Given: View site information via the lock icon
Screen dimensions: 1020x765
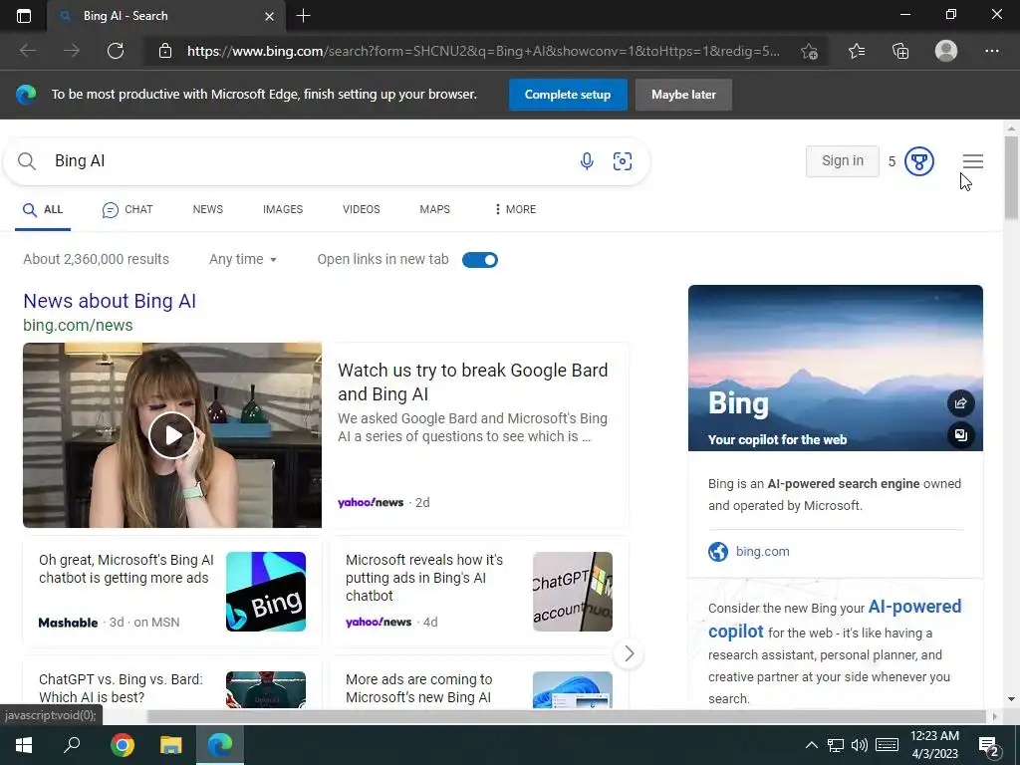Looking at the screenshot, I should tap(165, 51).
